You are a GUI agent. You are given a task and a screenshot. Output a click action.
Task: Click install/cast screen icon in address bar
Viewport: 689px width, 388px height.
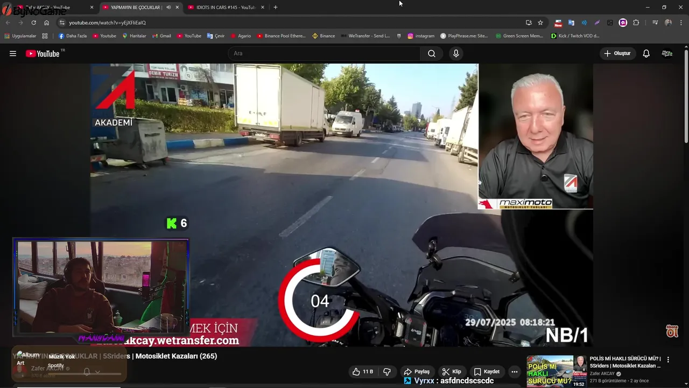tap(529, 23)
